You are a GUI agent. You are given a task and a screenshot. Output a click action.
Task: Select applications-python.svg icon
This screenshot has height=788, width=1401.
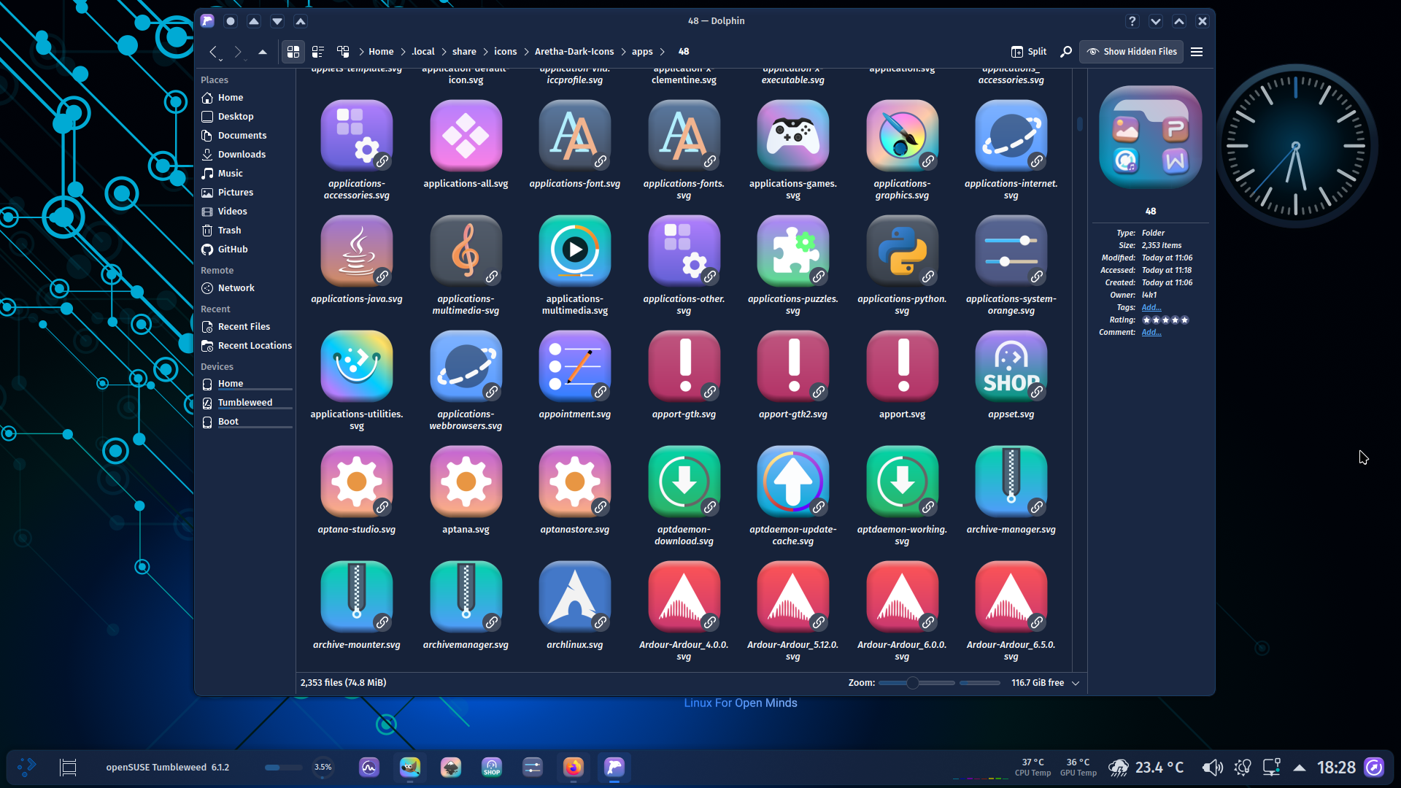pos(902,251)
